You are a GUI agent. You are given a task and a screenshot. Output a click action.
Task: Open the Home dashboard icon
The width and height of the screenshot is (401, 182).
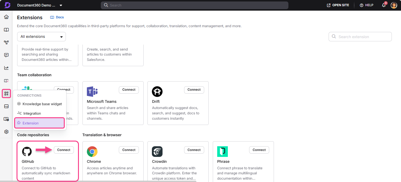click(6, 17)
